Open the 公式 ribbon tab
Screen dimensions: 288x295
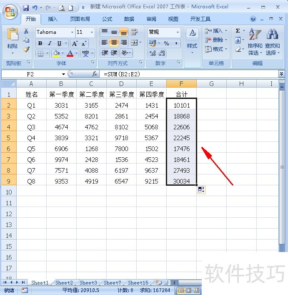pos(107,19)
